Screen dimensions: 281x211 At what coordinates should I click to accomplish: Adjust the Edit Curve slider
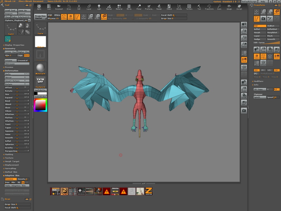267,43
